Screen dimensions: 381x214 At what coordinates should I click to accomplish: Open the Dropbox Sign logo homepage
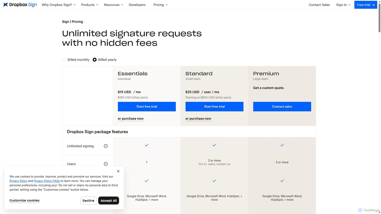[20, 5]
